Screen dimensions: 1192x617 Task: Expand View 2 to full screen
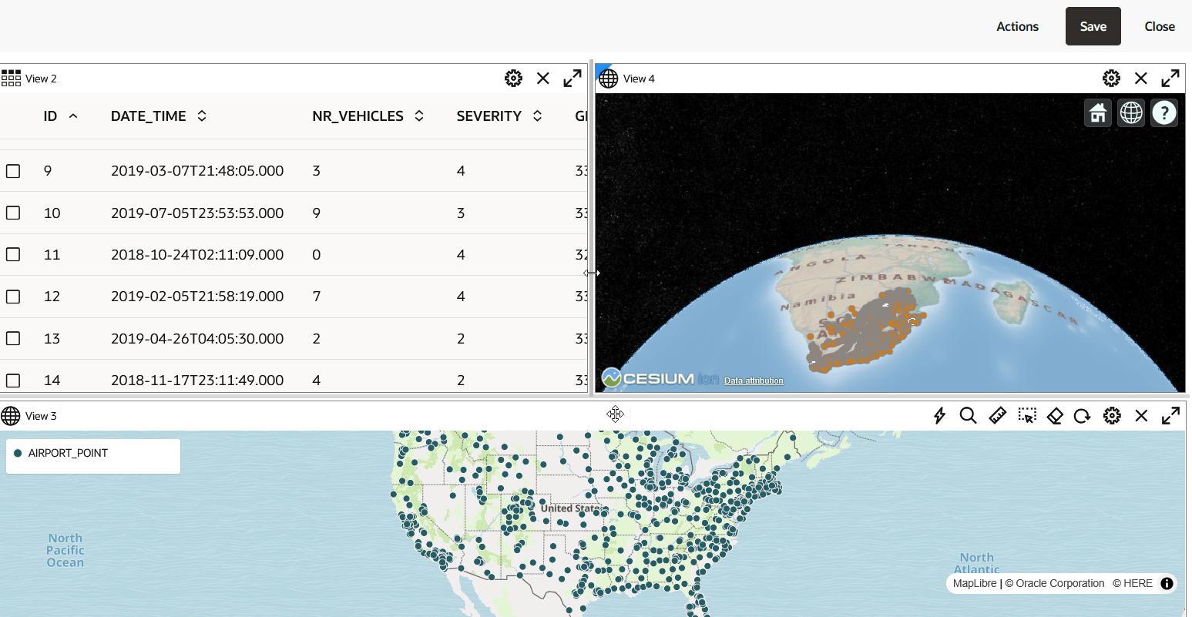click(572, 79)
